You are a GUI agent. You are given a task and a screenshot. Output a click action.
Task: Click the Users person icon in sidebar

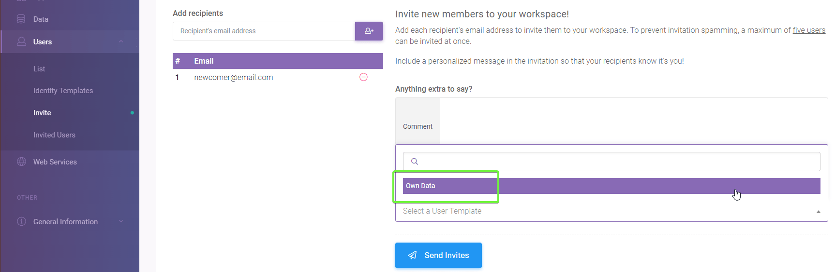pyautogui.click(x=21, y=42)
